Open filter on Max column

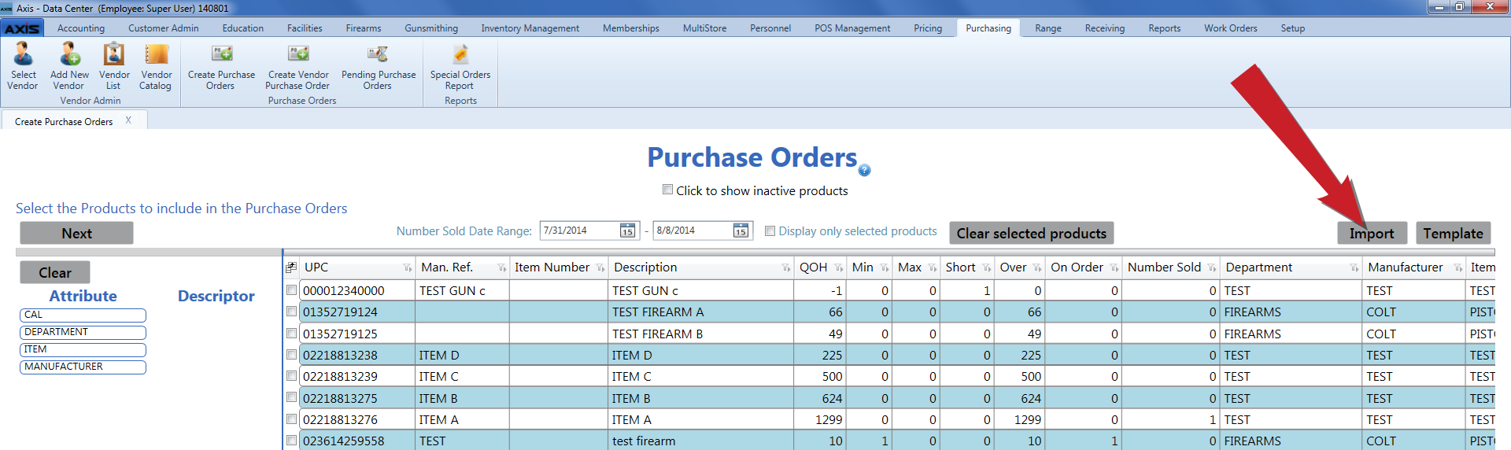933,268
